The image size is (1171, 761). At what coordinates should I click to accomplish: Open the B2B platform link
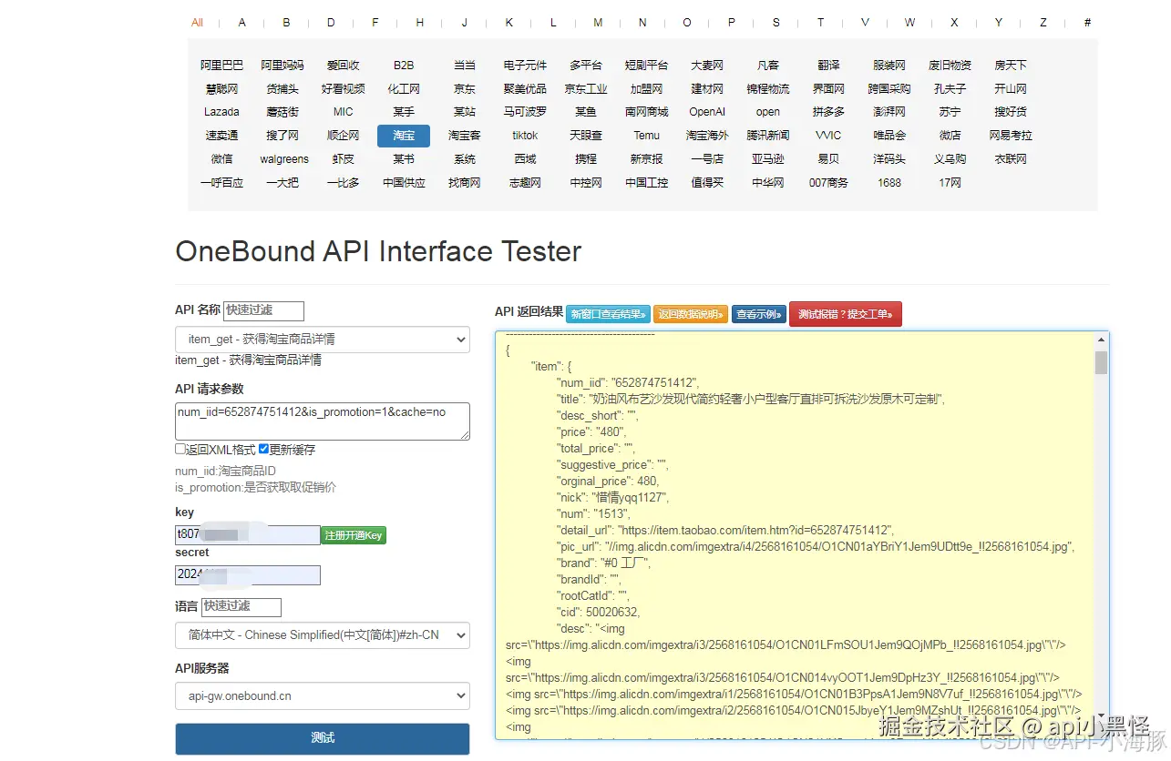pos(404,66)
